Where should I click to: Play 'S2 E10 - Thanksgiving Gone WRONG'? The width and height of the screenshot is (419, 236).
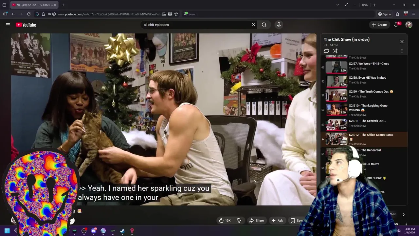pyautogui.click(x=368, y=108)
